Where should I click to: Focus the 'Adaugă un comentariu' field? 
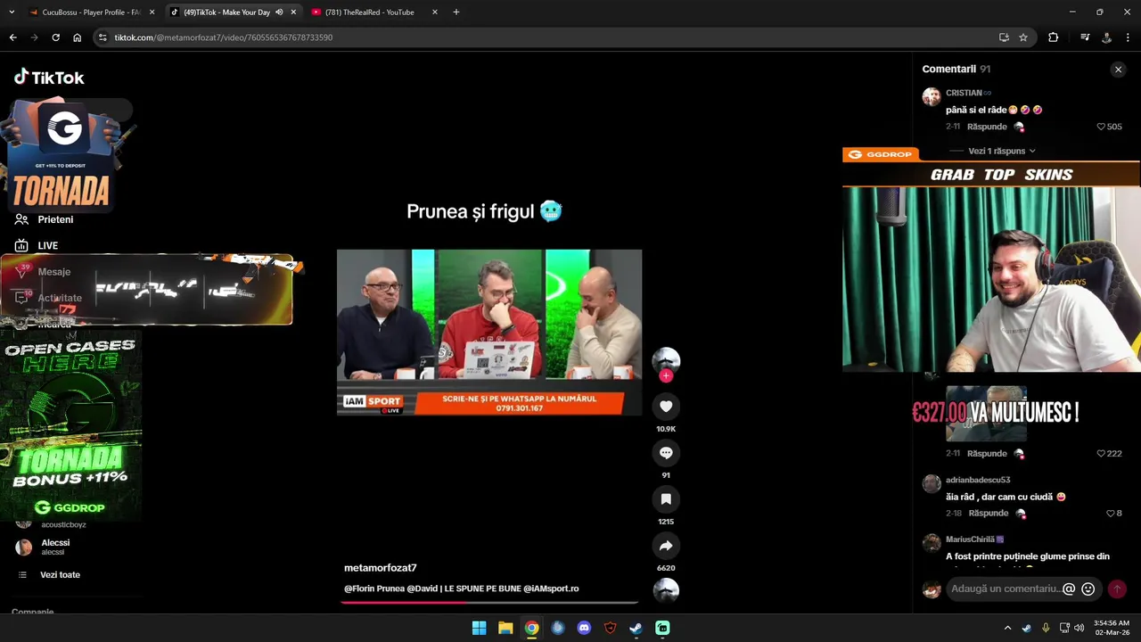click(1006, 589)
